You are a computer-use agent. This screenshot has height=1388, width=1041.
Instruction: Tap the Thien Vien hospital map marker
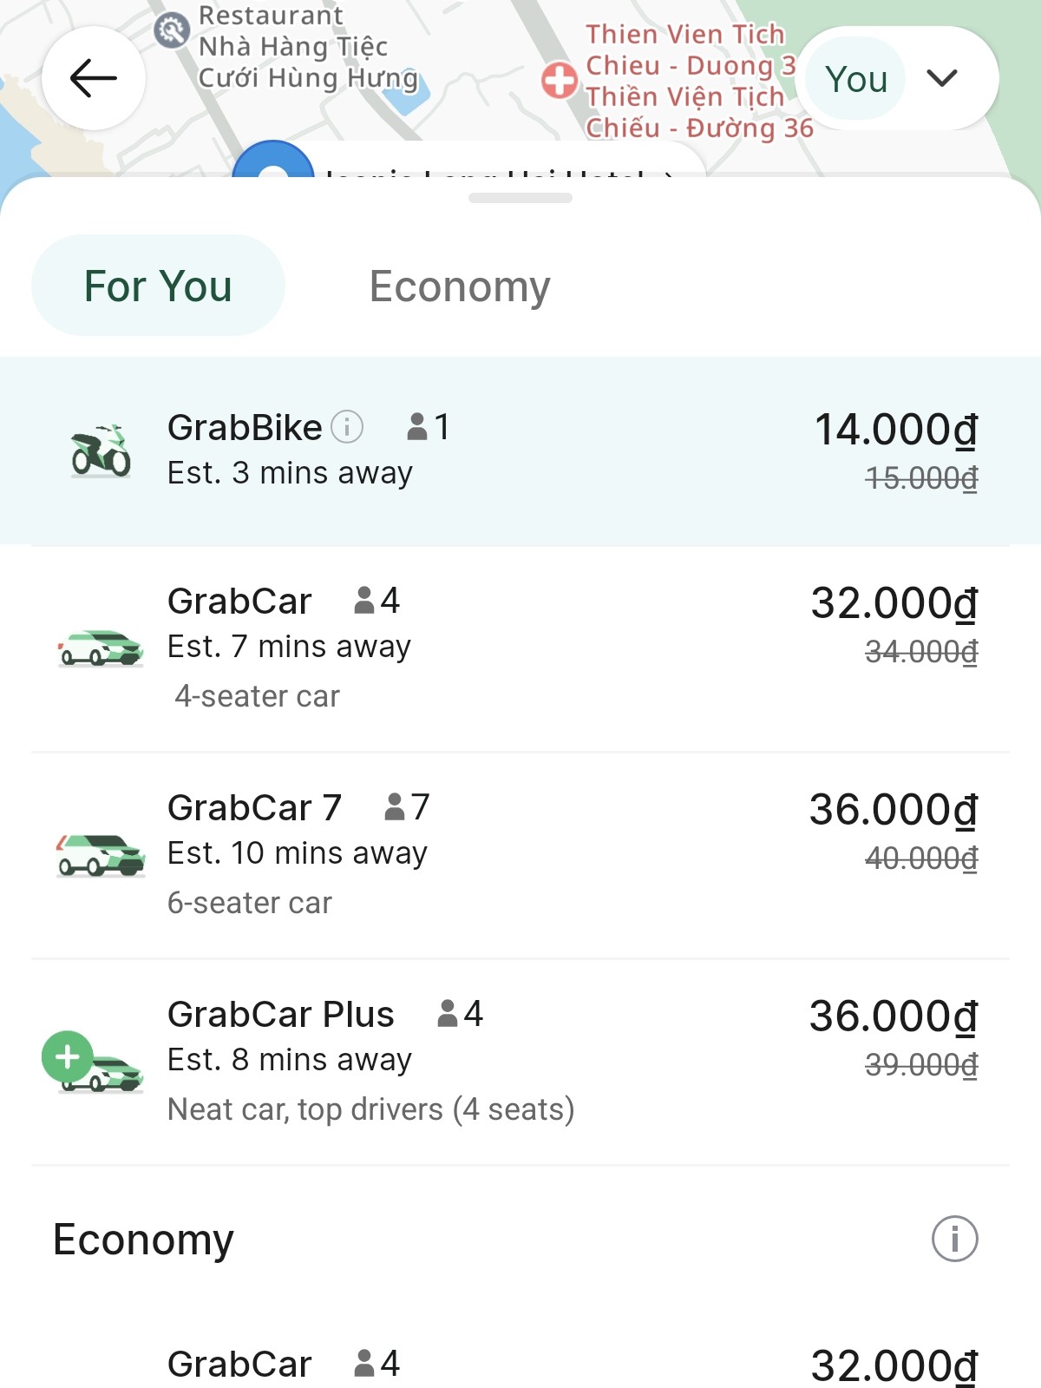(x=559, y=81)
